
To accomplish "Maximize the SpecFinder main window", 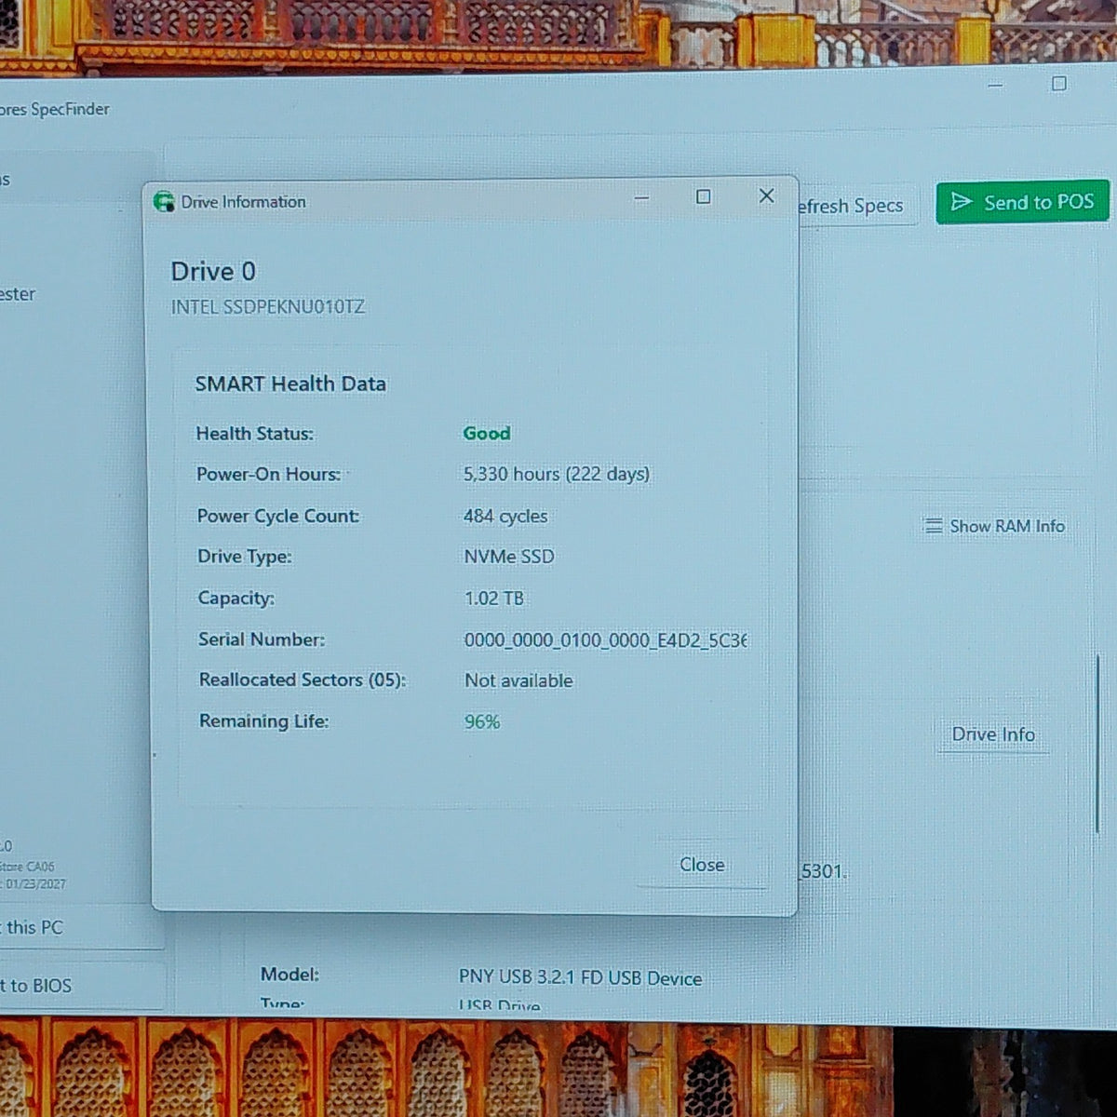I will [x=1058, y=83].
